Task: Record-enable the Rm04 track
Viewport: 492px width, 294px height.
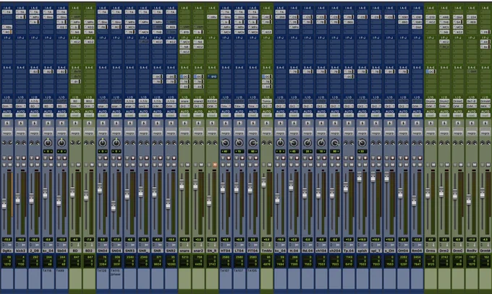Action: tap(420, 158)
